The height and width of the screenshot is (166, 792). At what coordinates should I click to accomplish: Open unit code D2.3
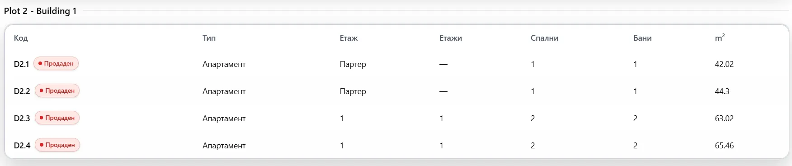pos(22,119)
